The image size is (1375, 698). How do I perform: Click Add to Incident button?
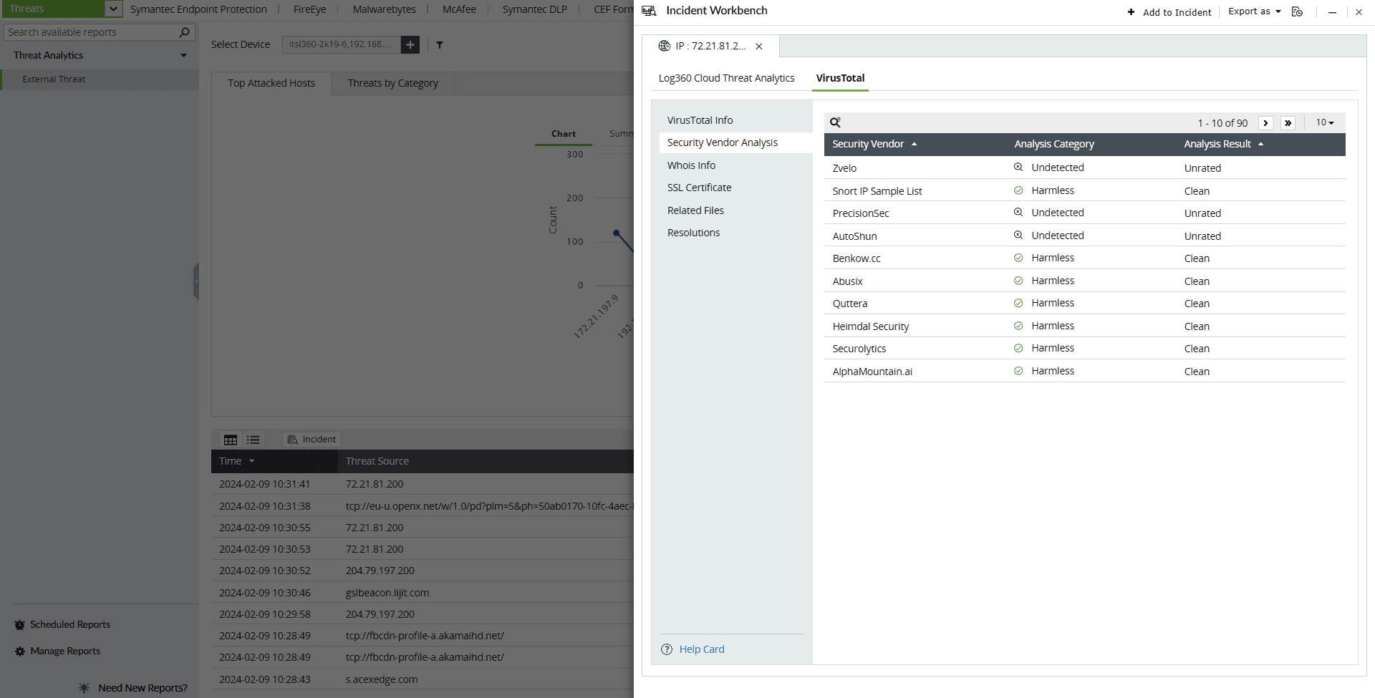point(1169,12)
